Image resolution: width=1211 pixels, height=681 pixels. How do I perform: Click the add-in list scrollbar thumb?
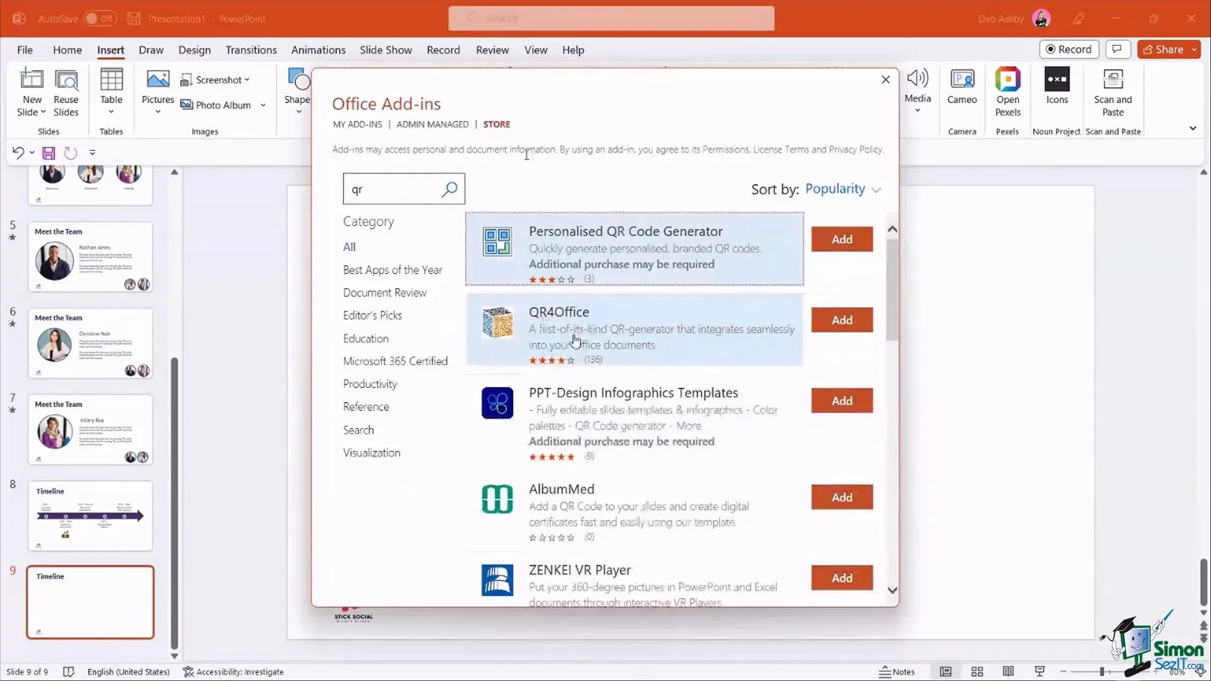[892, 290]
